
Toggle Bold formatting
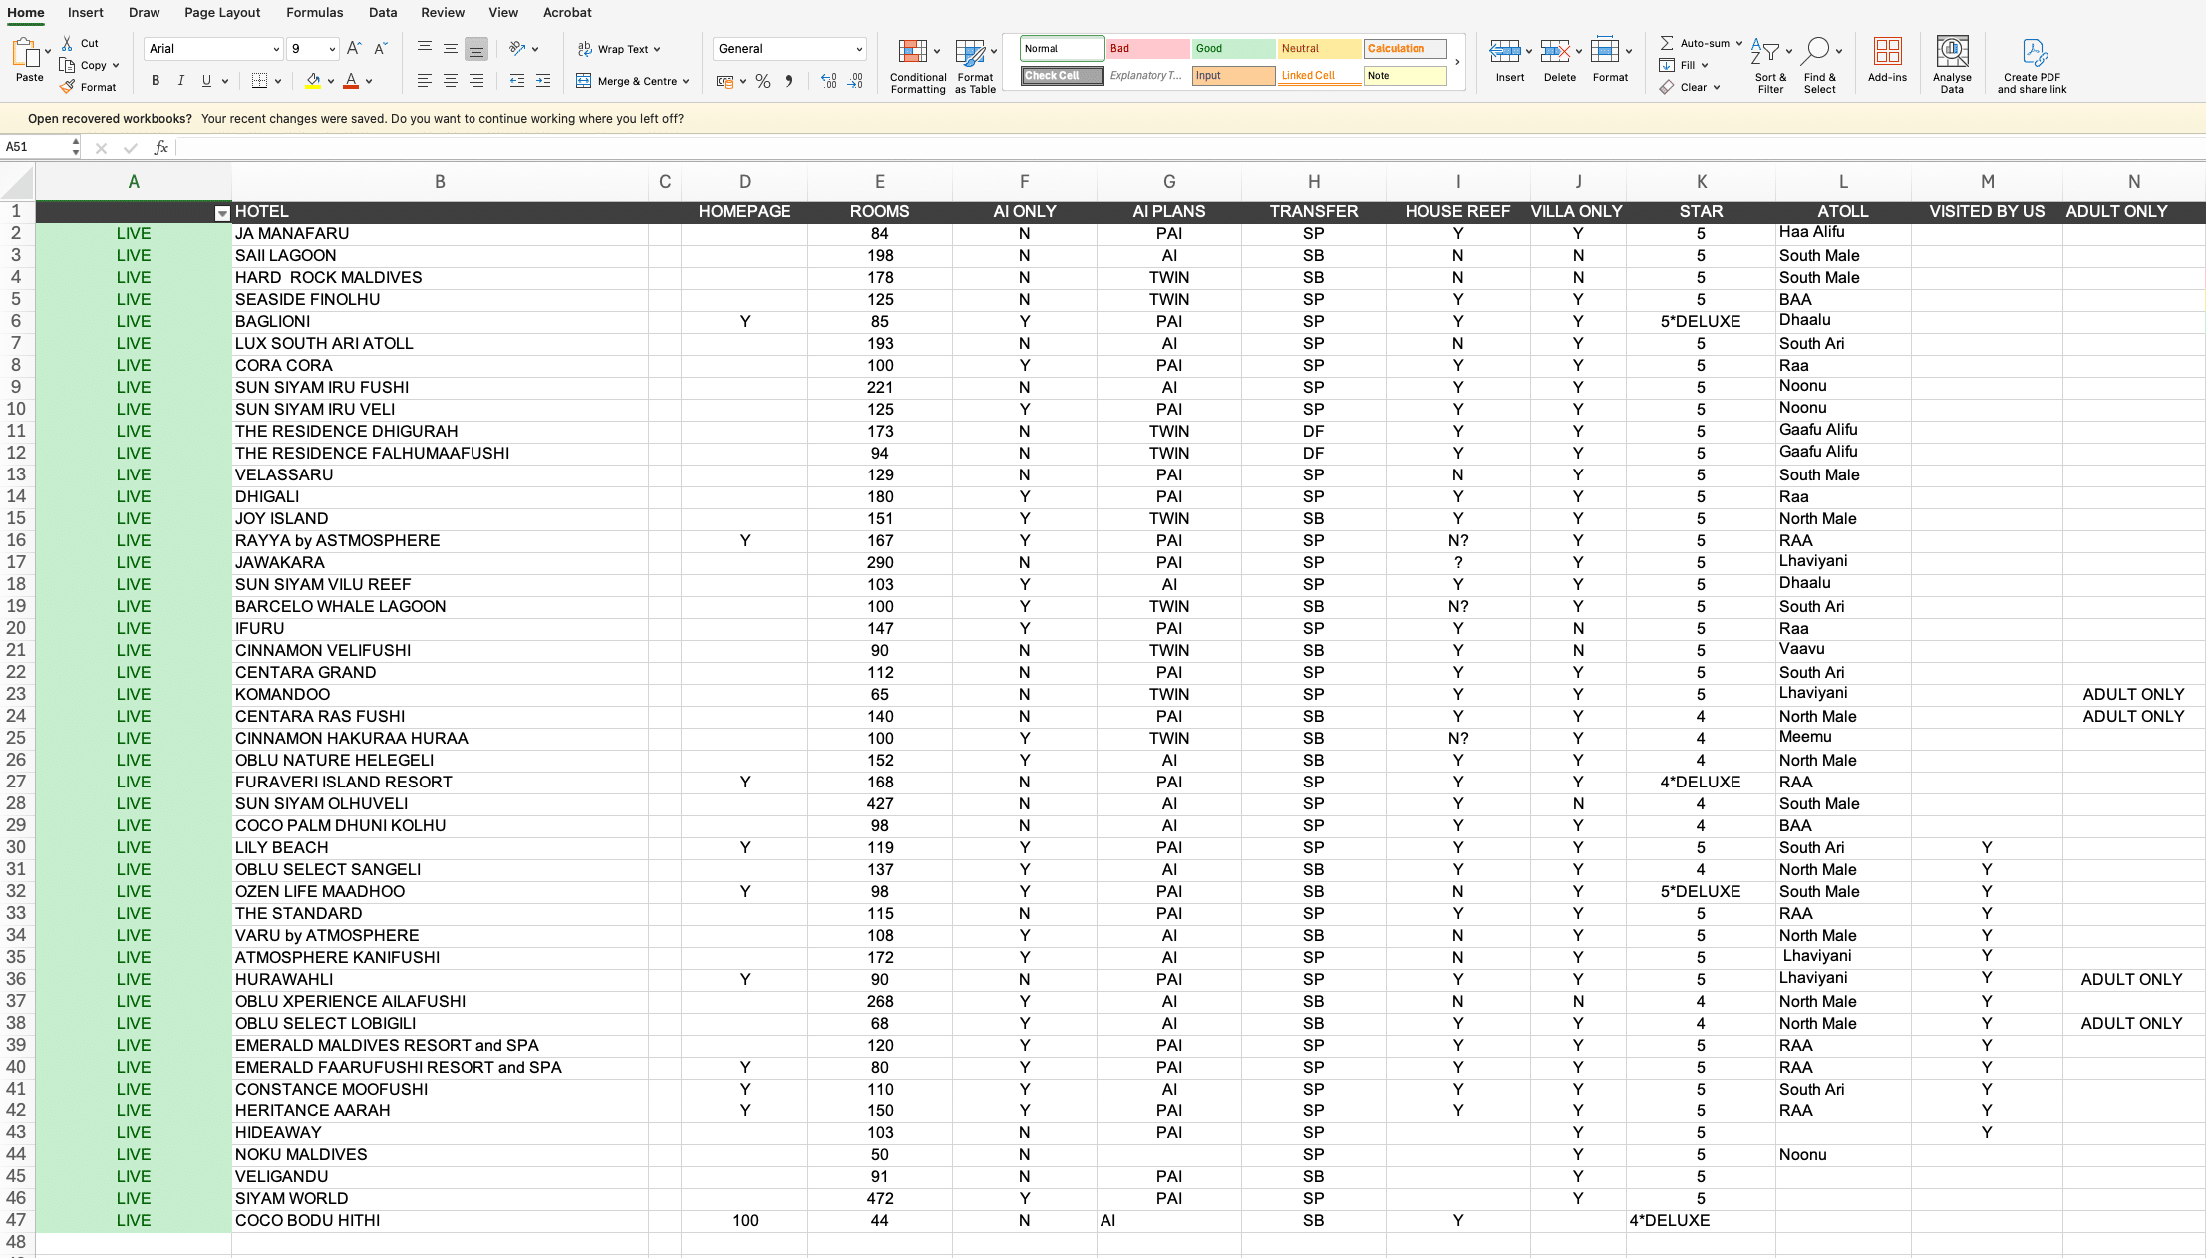[155, 81]
